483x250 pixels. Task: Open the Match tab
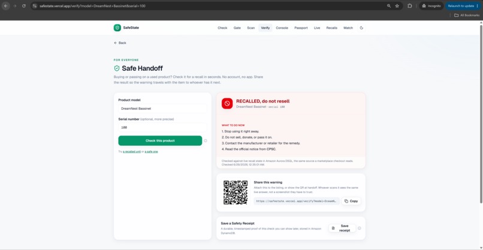point(348,28)
